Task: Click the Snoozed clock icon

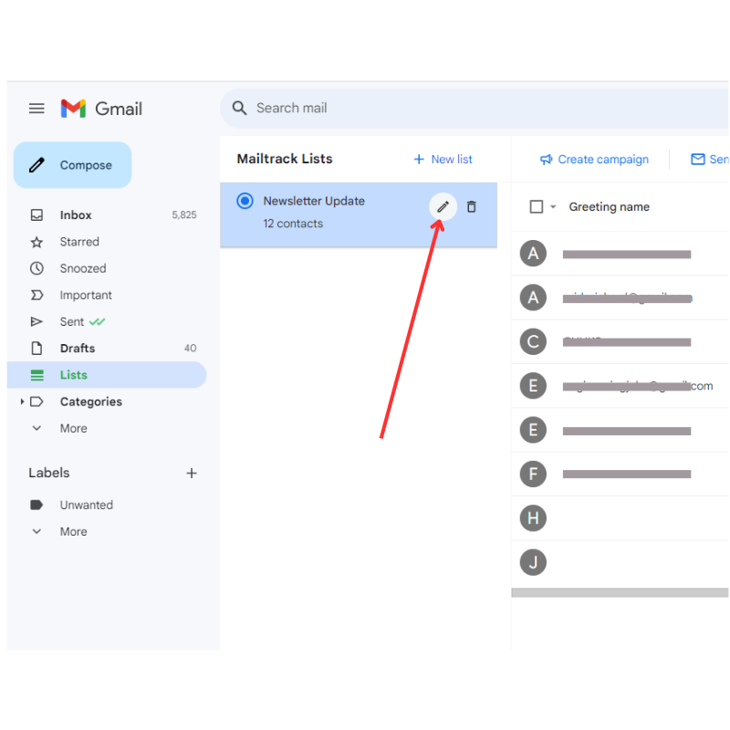Action: tap(36, 268)
